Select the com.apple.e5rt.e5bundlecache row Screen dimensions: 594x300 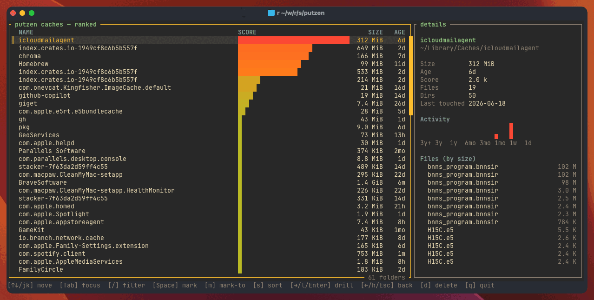[210, 112]
